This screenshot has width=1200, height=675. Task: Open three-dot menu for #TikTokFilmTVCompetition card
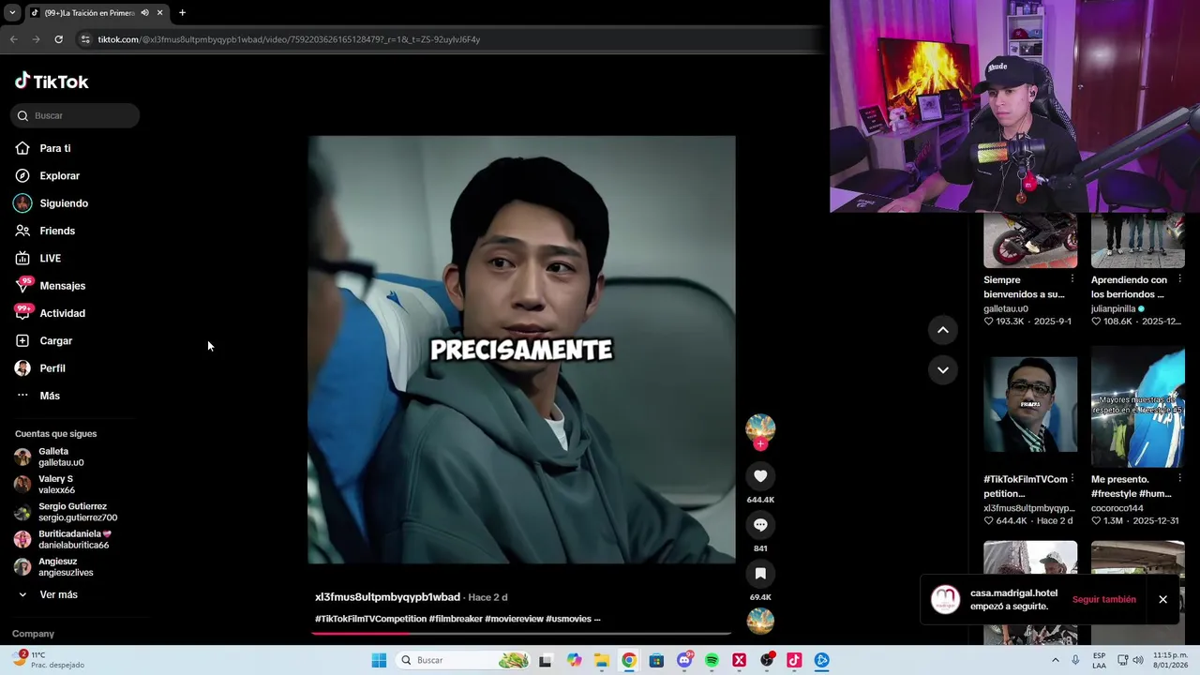point(1072,479)
